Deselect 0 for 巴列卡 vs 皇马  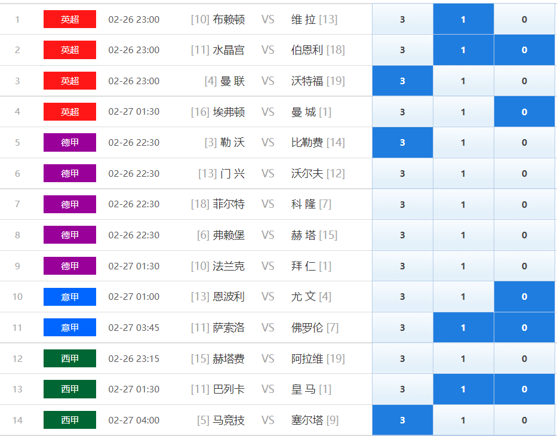(524, 389)
